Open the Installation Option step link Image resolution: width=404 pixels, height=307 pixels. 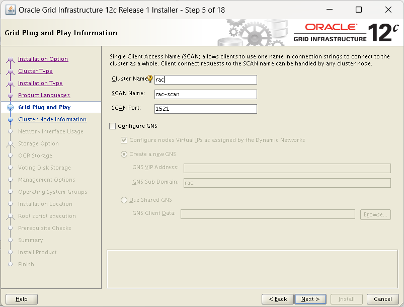(x=43, y=59)
